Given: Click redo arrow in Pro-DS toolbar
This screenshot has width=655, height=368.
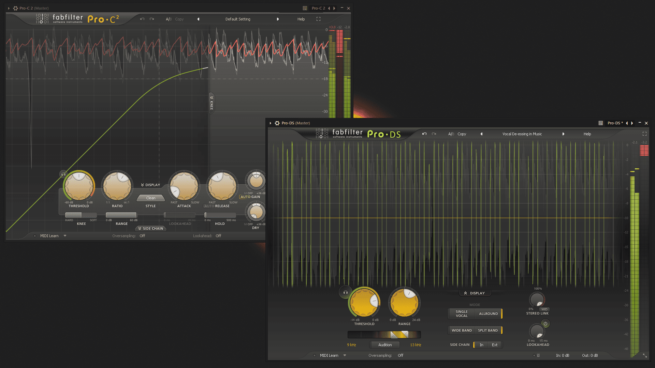Looking at the screenshot, I should coord(434,134).
